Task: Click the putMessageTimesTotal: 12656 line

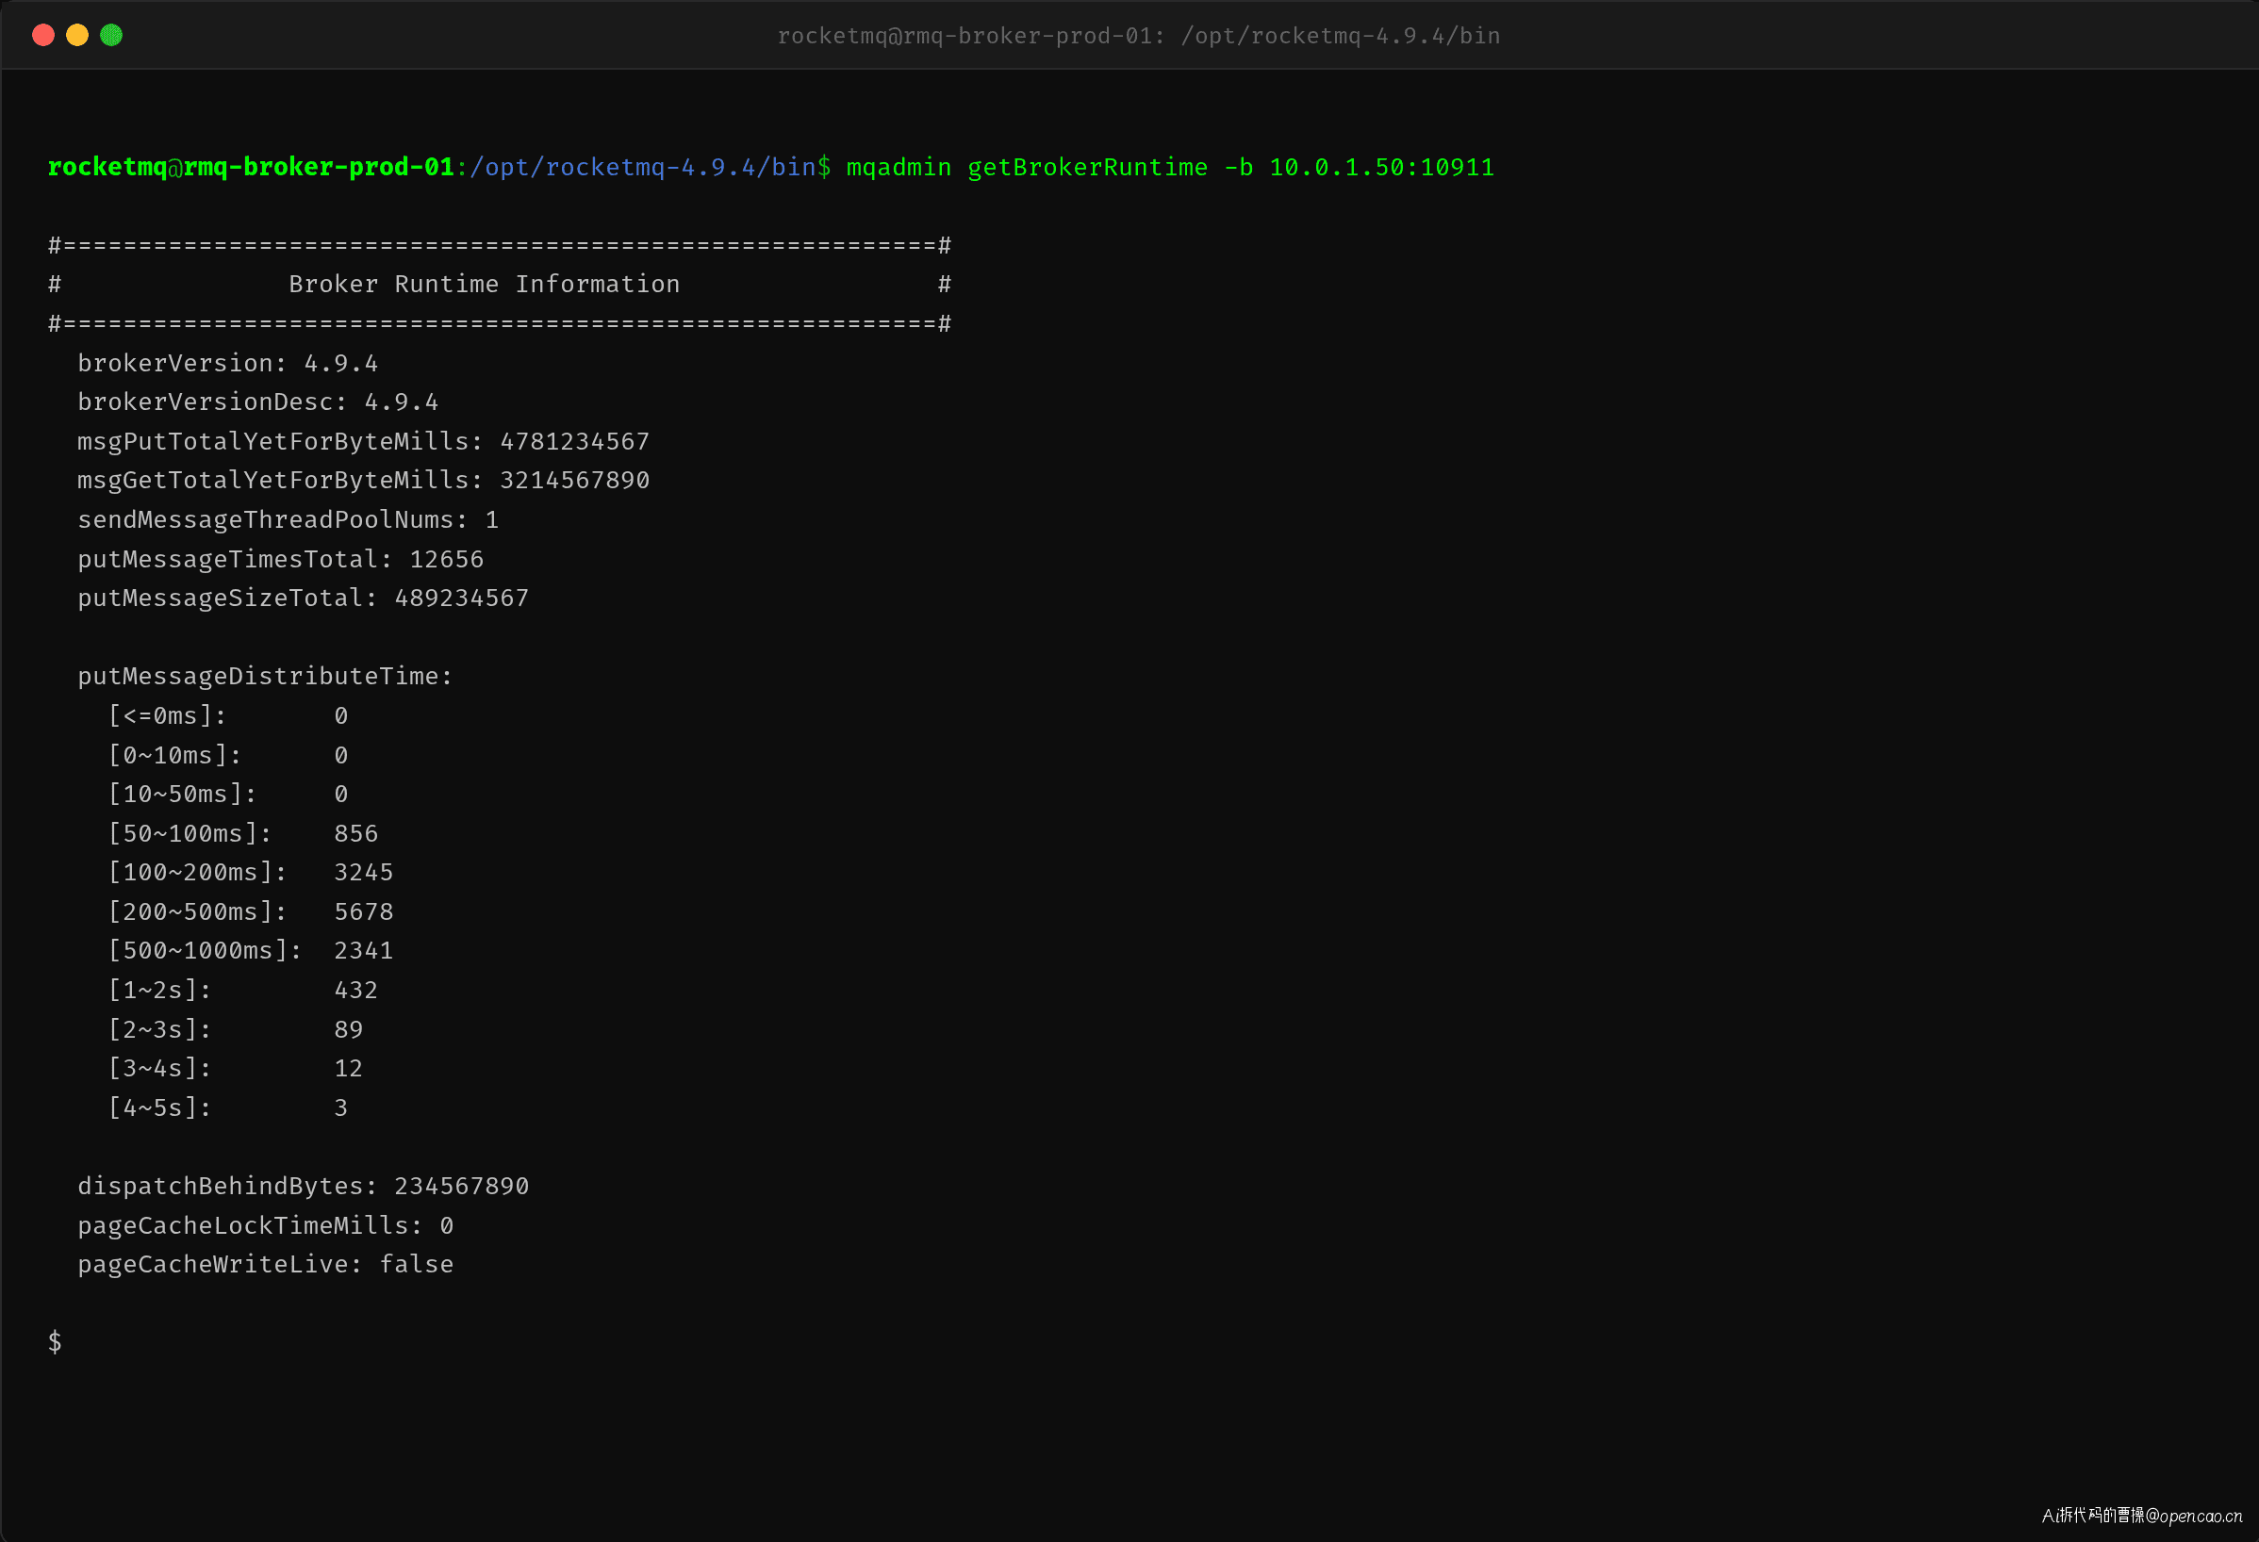Action: [x=280, y=560]
